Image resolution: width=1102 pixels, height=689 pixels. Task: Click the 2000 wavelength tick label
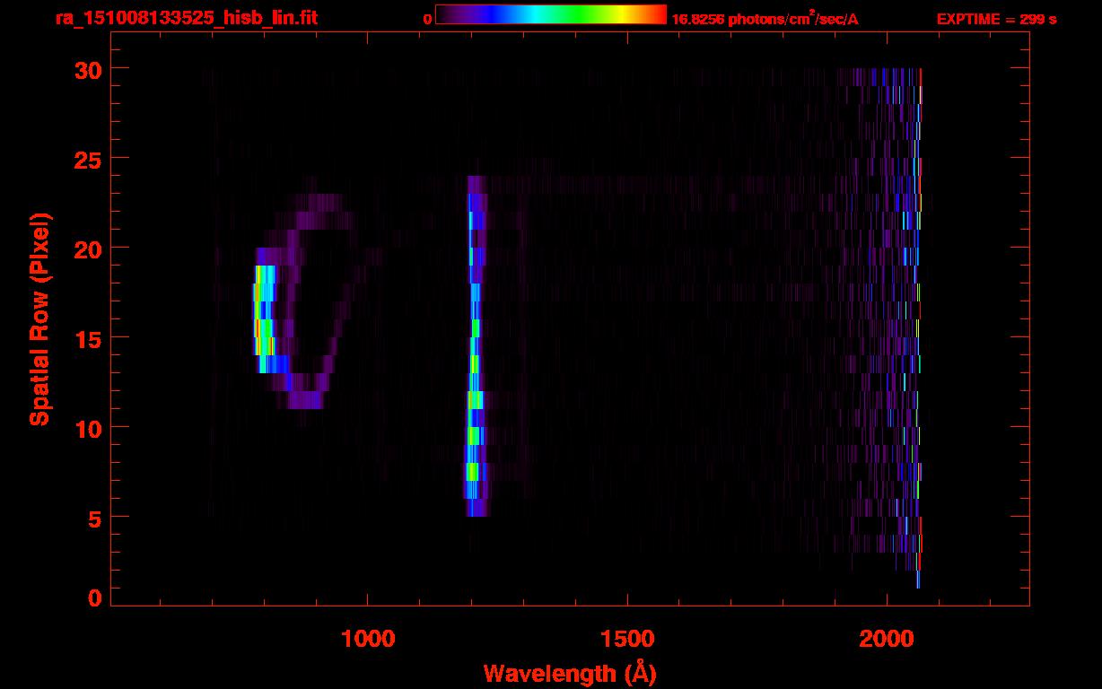pyautogui.click(x=887, y=638)
